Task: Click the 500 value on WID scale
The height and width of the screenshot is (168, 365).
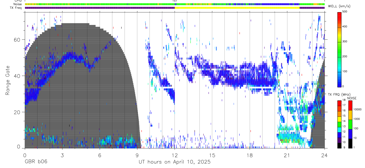Action: [345, 12]
